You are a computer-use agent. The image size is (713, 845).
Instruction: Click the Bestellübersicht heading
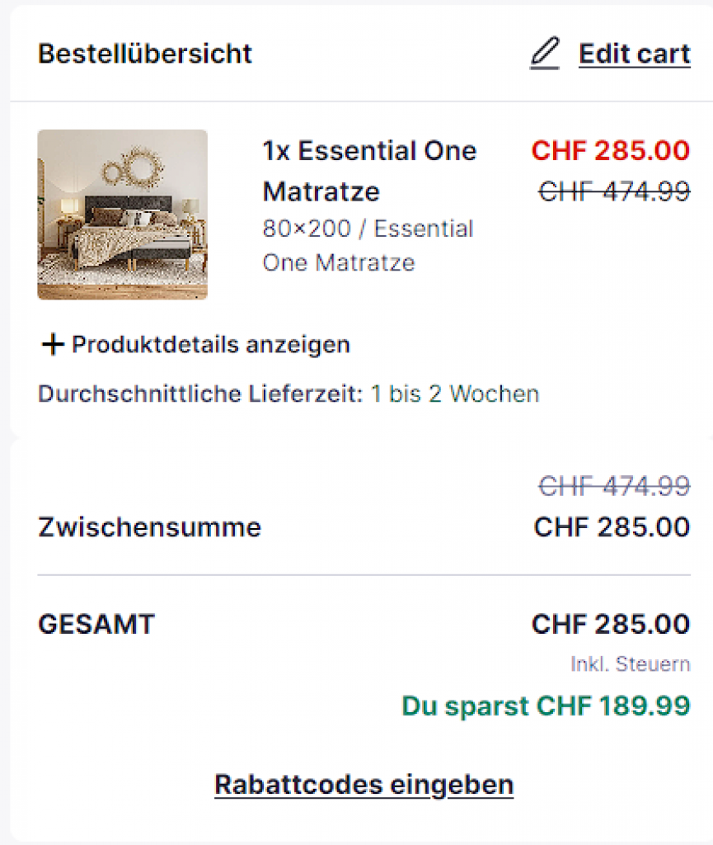pyautogui.click(x=145, y=54)
